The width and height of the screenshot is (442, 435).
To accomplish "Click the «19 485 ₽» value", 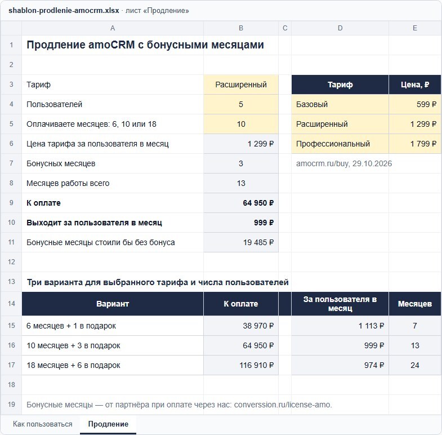I will 241,243.
